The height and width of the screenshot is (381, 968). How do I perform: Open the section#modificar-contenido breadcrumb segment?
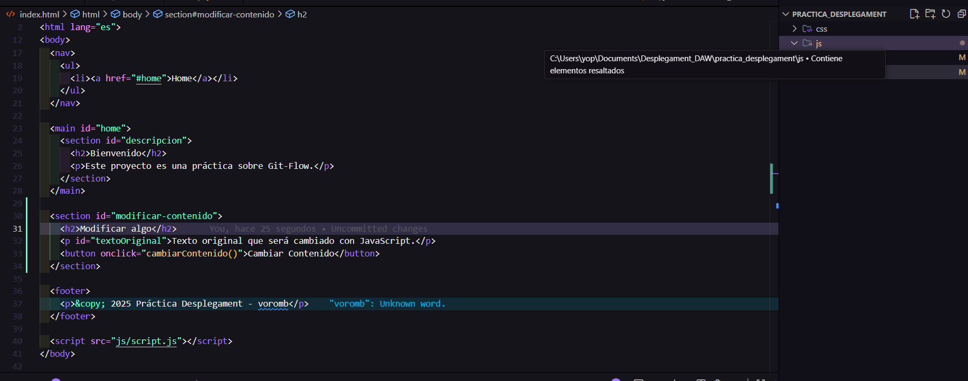[x=219, y=14]
